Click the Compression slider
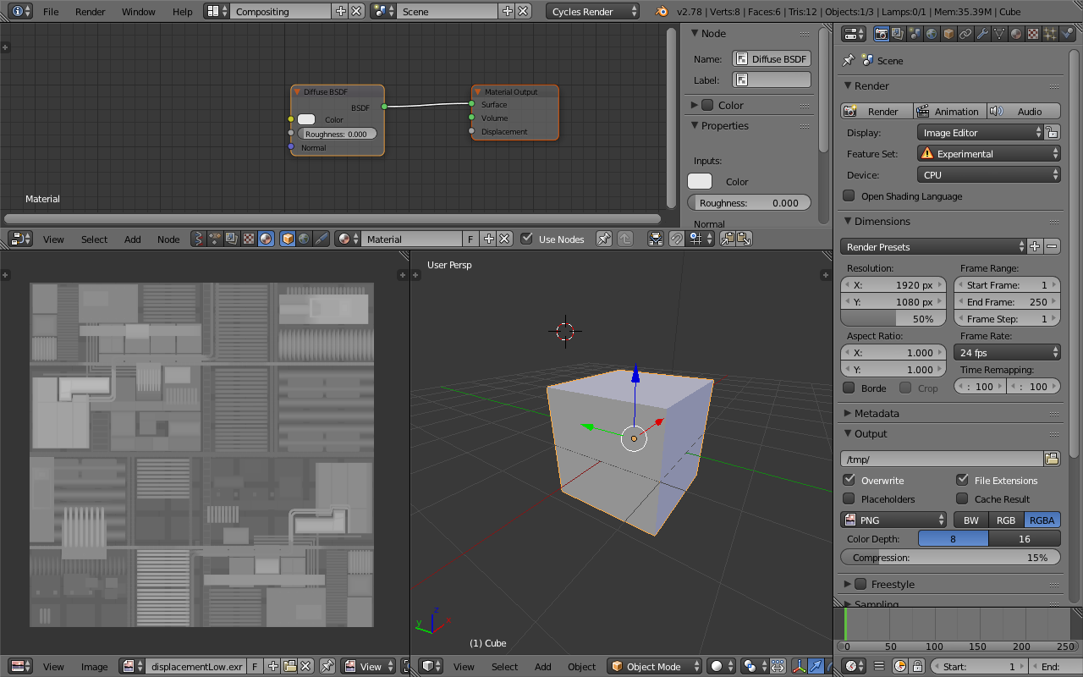Image resolution: width=1083 pixels, height=677 pixels. tap(950, 558)
